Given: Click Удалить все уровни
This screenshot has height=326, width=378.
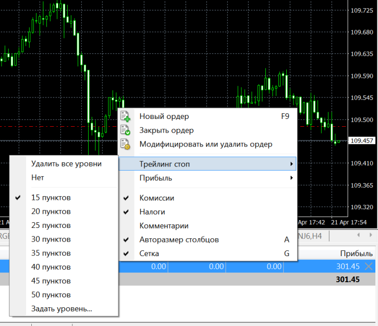Looking at the screenshot, I should coord(66,163).
